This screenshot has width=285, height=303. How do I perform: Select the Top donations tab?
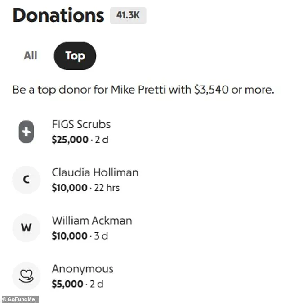[75, 56]
